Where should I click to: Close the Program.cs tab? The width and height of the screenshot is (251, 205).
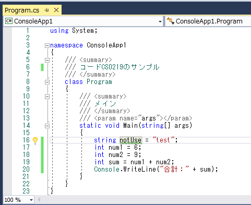pyautogui.click(x=56, y=10)
